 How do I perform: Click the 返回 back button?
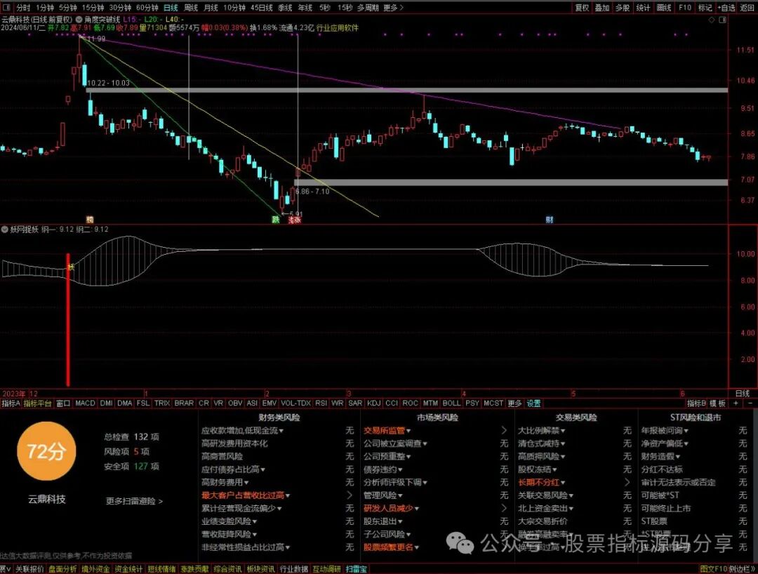tap(747, 8)
